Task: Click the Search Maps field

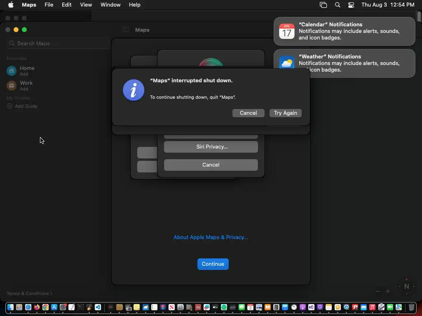Action: [58, 43]
